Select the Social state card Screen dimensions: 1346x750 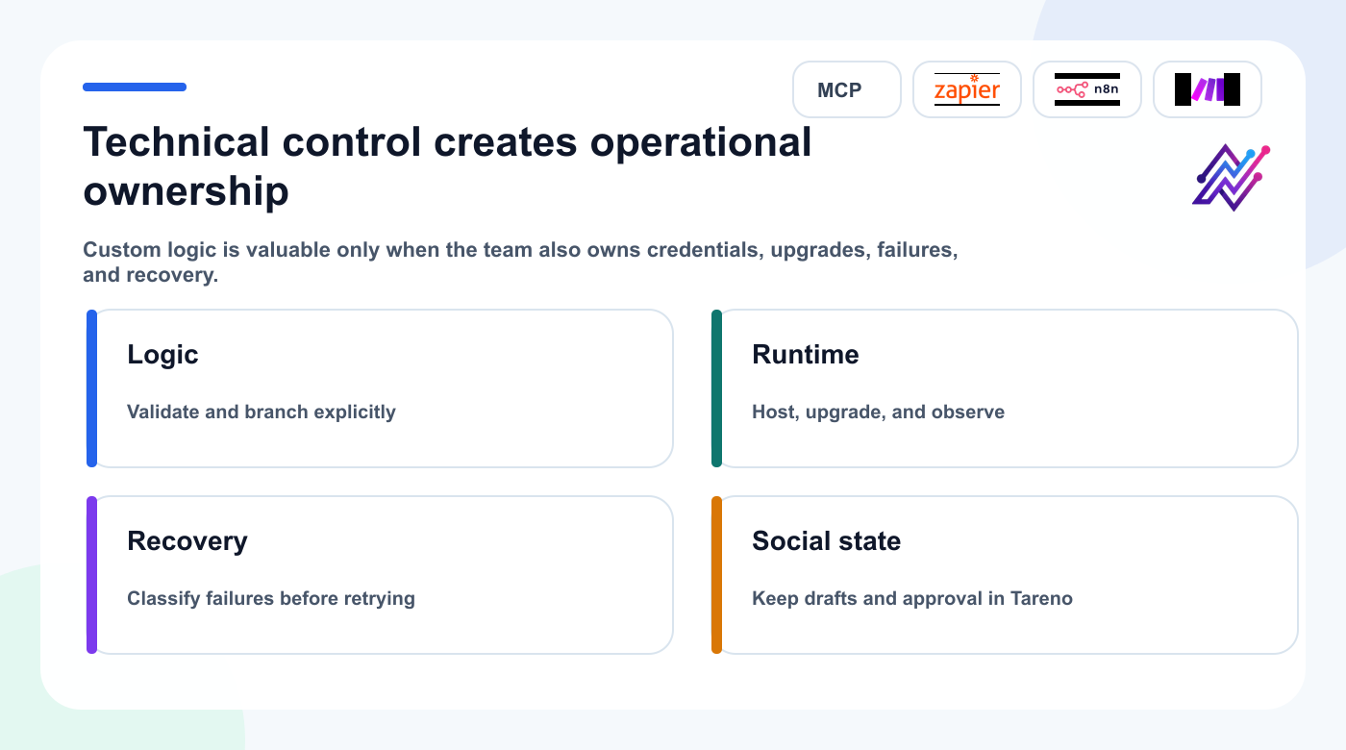(x=1005, y=575)
